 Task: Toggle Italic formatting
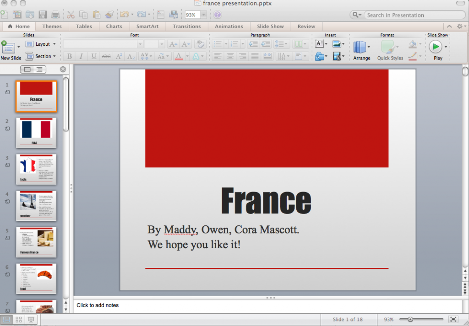tap(81, 56)
